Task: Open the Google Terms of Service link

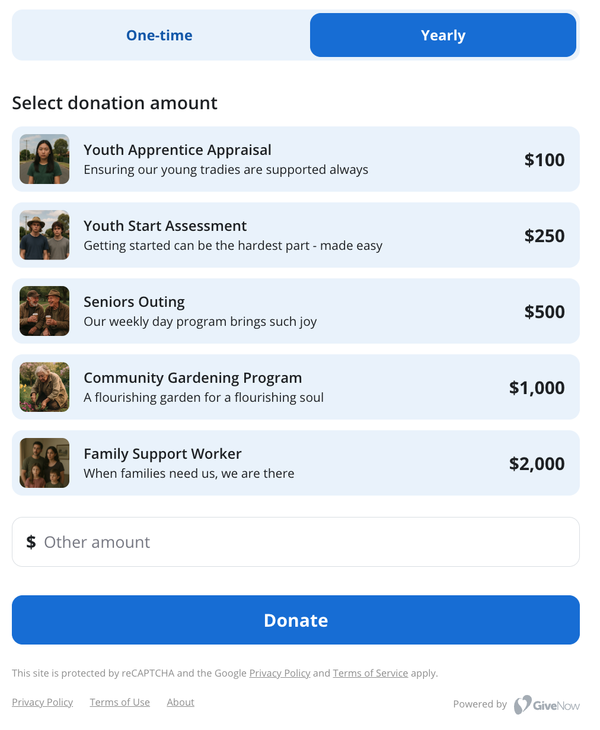Action: click(x=371, y=673)
